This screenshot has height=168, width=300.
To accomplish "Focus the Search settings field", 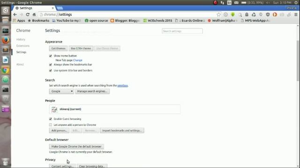I will point(182,31).
